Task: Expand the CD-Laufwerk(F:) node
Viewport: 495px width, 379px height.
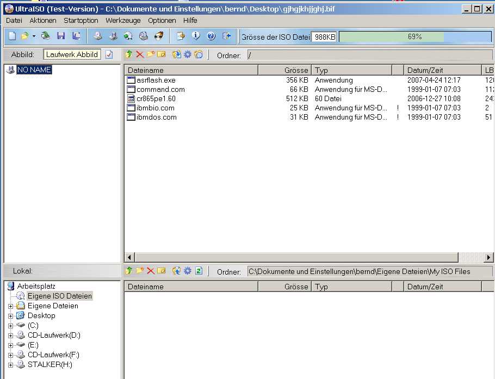Action: [10, 355]
